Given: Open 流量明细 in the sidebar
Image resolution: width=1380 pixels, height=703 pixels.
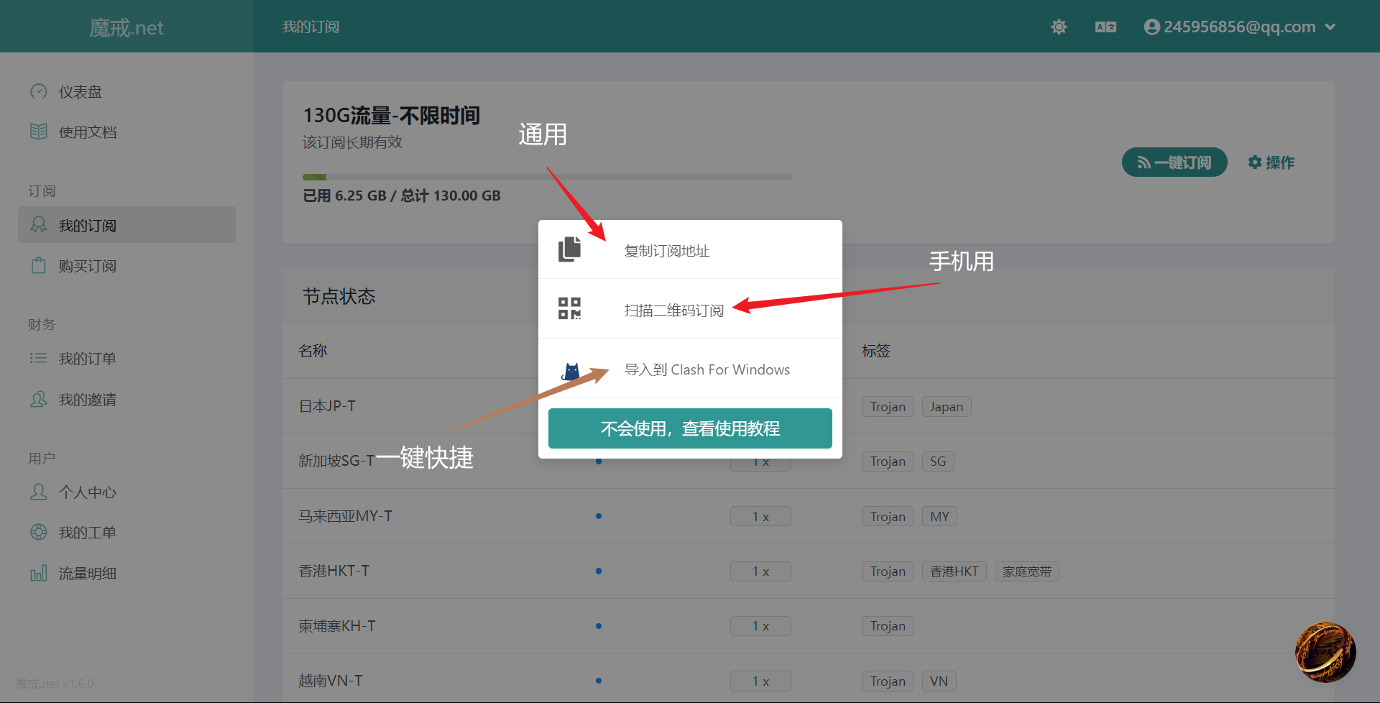Looking at the screenshot, I should [126, 573].
